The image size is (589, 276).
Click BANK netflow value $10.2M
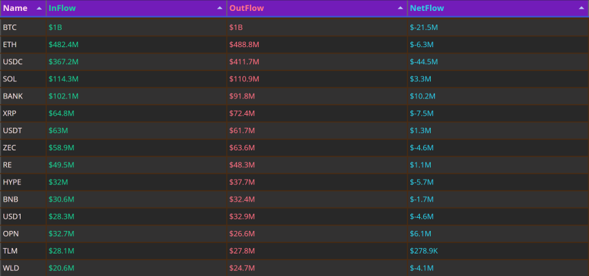423,96
